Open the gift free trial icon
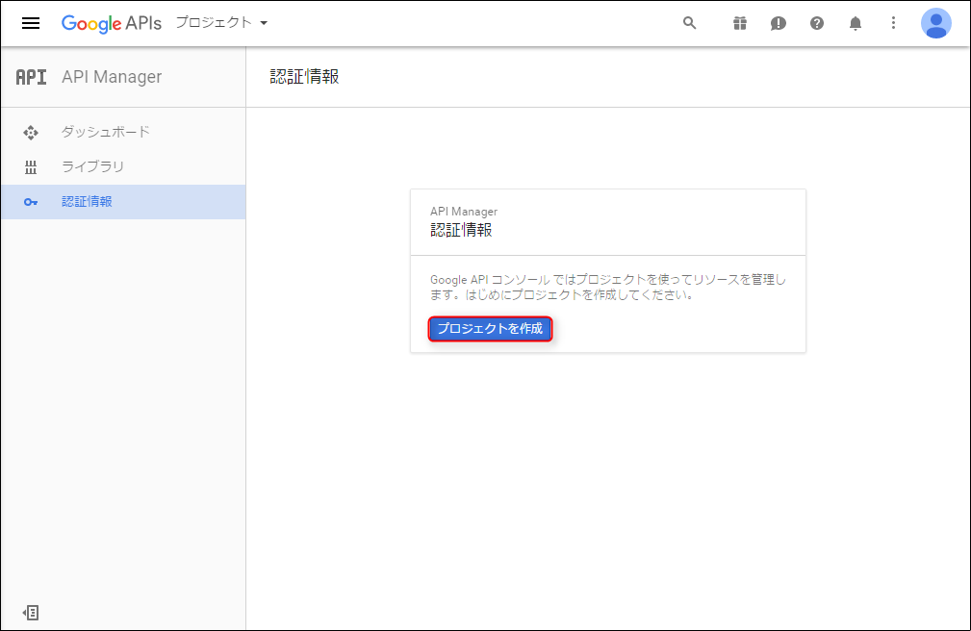The width and height of the screenshot is (971, 631). click(x=739, y=23)
